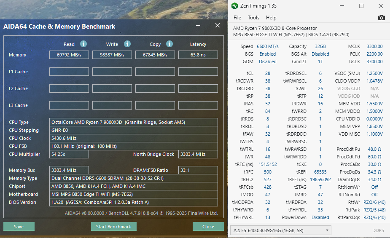
Task: Click the Save button in AIDA64
Action: pyautogui.click(x=19, y=227)
